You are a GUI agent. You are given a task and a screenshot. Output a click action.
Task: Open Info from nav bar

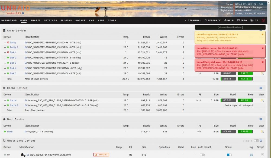pyautogui.click(x=242, y=20)
